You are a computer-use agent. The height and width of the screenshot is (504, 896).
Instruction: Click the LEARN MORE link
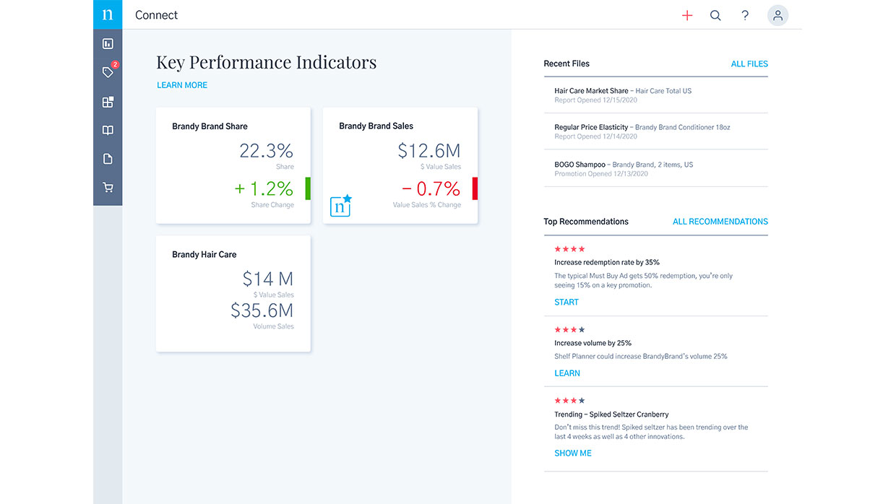182,85
